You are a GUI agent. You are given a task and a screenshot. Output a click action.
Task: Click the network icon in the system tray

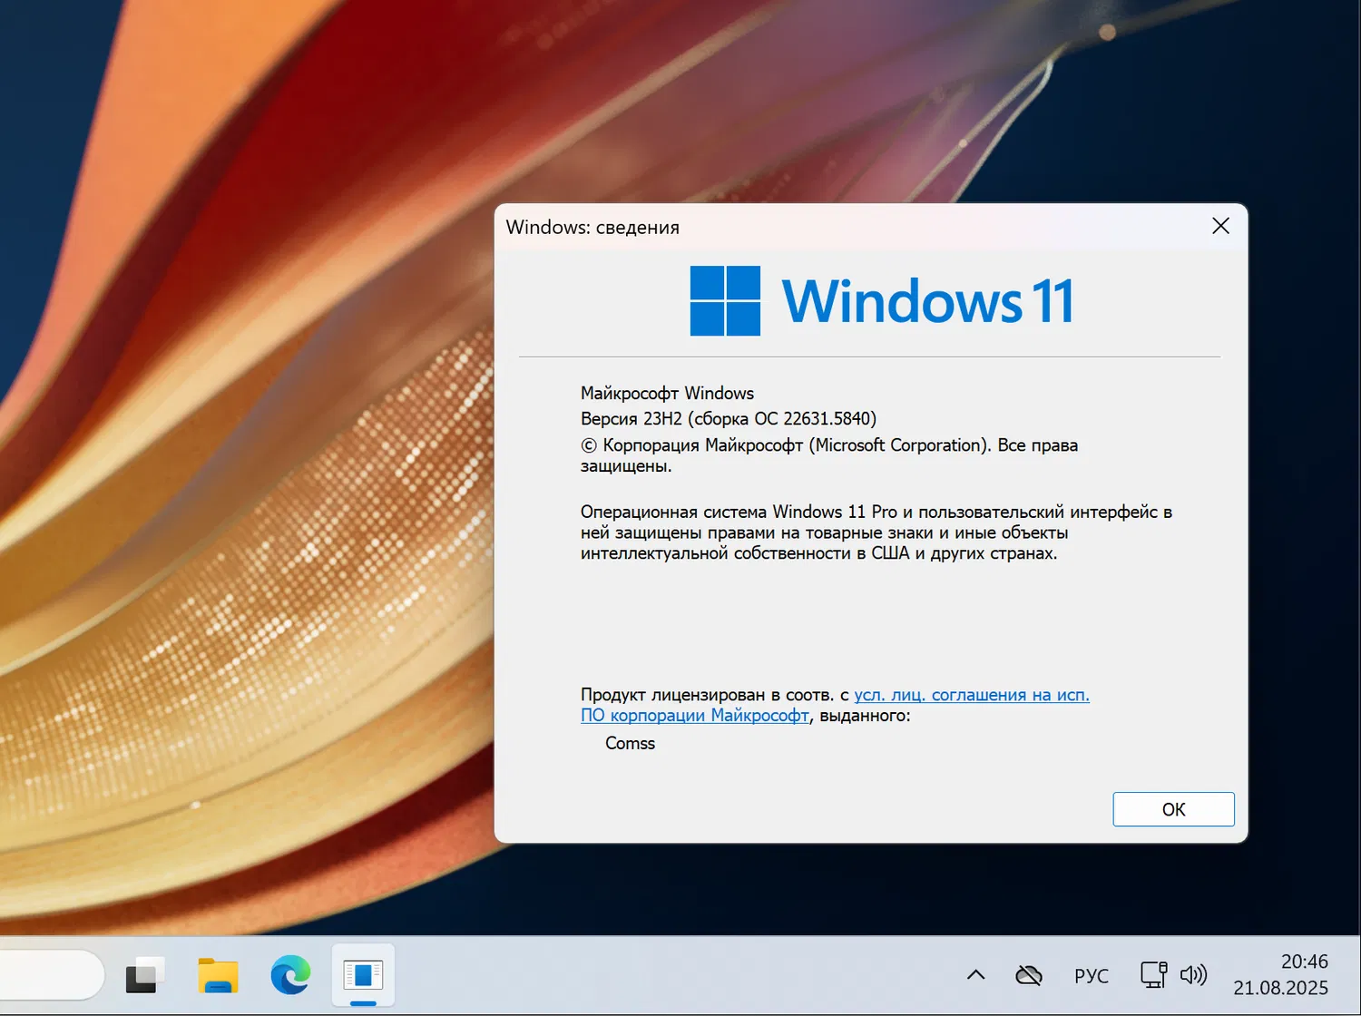1152,975
